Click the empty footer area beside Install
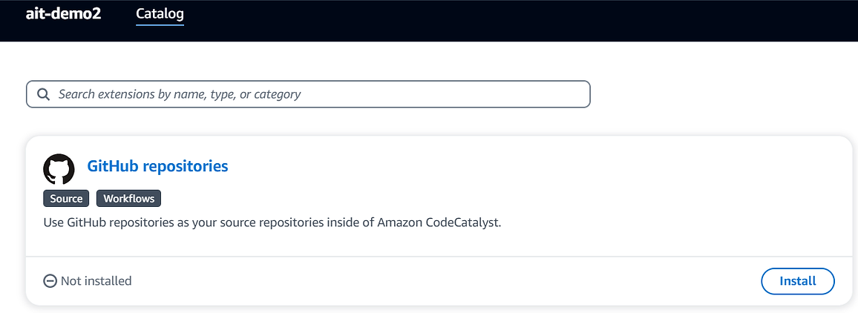Screen dimensions: 858x313 pyautogui.click(x=438, y=281)
